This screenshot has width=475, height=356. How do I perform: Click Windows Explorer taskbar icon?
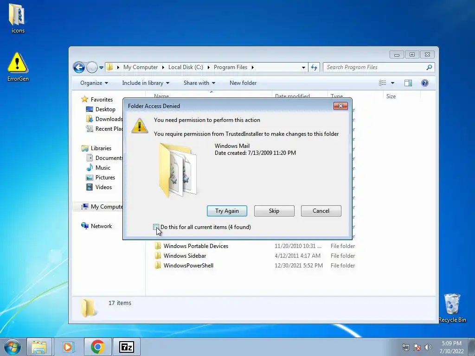pos(39,347)
